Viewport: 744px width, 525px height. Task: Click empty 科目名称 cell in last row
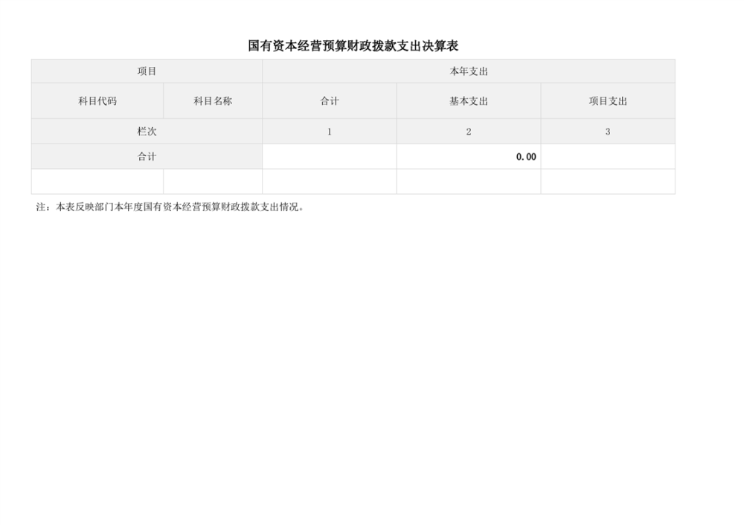click(213, 181)
